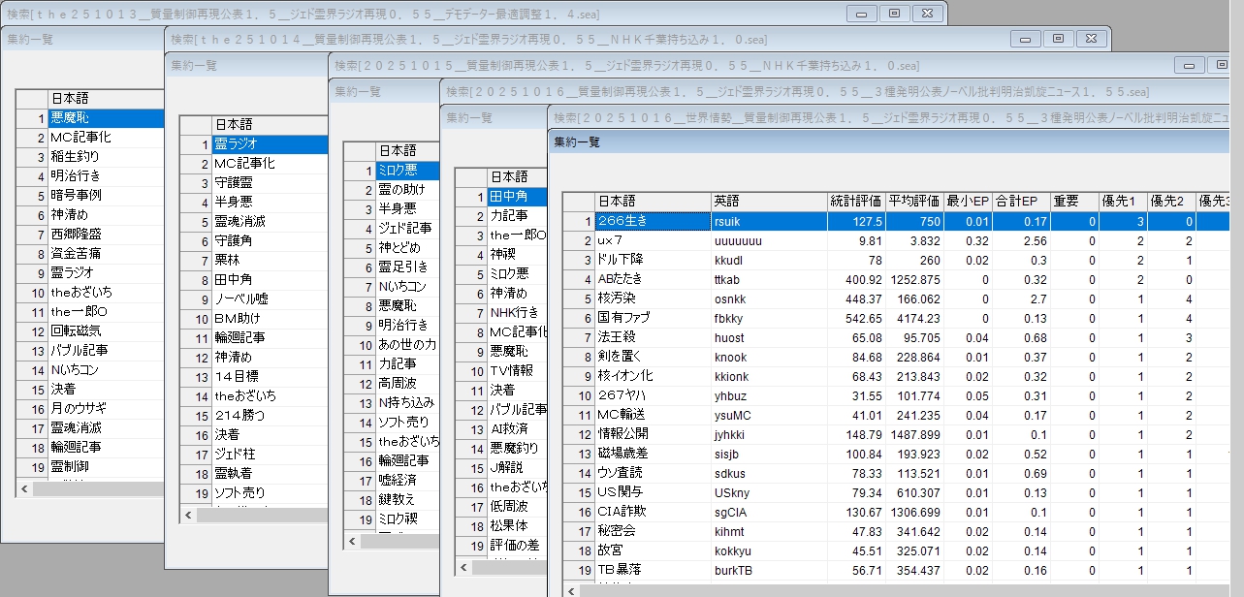Image resolution: width=1244 pixels, height=597 pixels.
Task: Close the the251013 search window
Action: tap(927, 14)
